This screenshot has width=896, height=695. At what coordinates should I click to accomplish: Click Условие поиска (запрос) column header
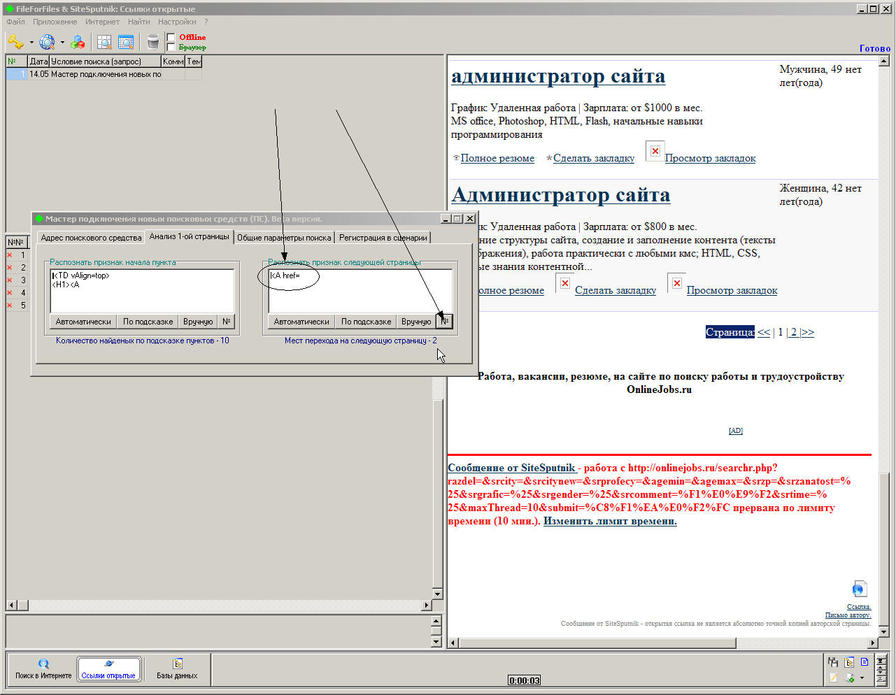(x=105, y=62)
